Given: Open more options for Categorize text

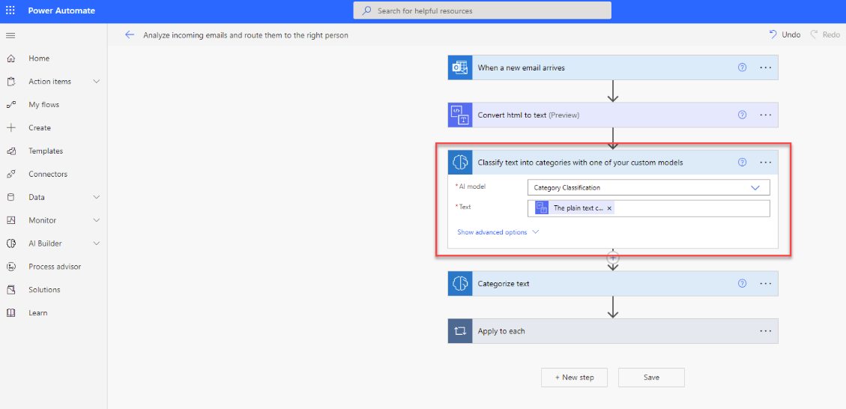Looking at the screenshot, I should pyautogui.click(x=766, y=283).
